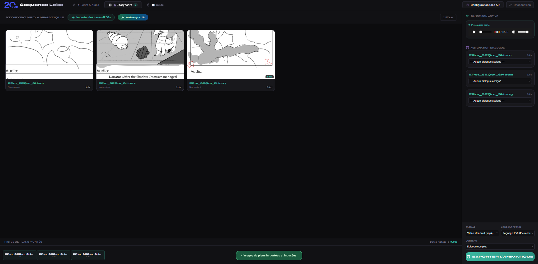
Task: Open dialogue dropdown for EP01_SEQ01_SH002
Action: (x=500, y=81)
